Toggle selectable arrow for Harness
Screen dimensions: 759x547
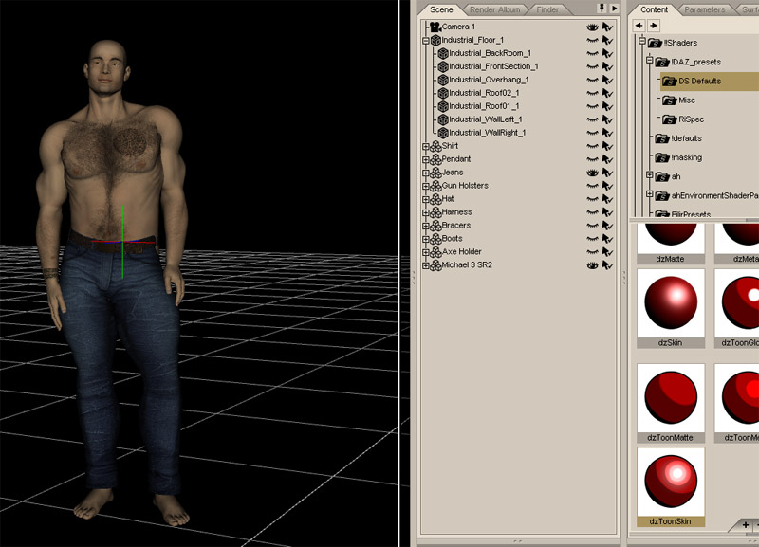[607, 212]
